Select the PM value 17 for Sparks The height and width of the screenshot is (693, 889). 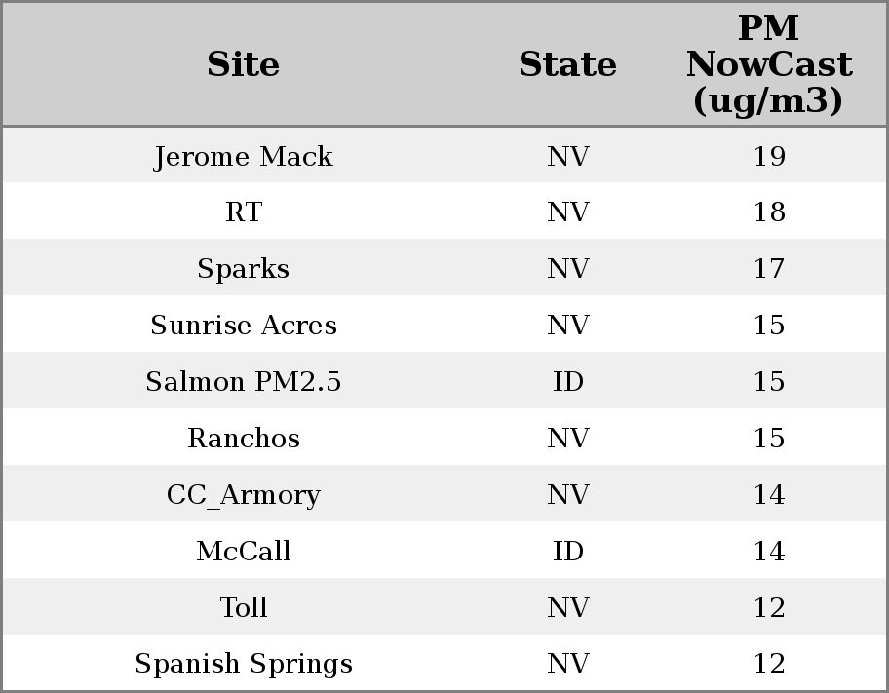pyautogui.click(x=768, y=269)
